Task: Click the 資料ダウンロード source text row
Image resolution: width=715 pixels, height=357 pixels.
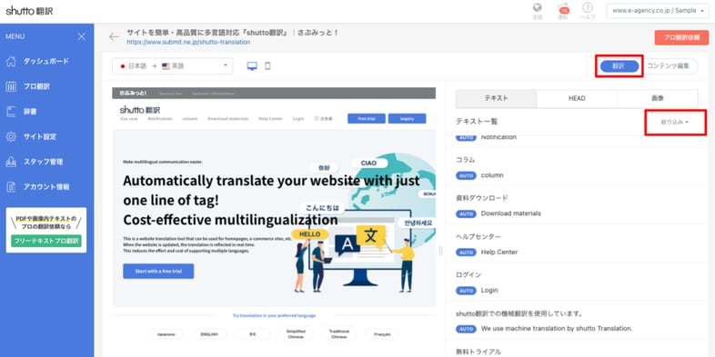Action: coord(482,198)
